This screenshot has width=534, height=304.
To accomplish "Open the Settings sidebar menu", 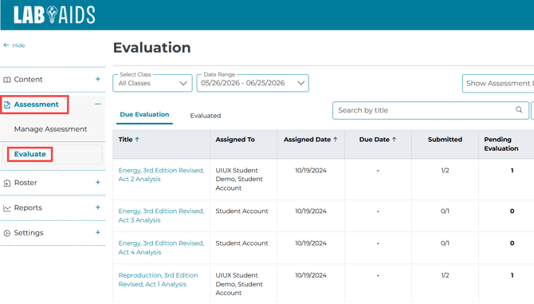I will (29, 233).
